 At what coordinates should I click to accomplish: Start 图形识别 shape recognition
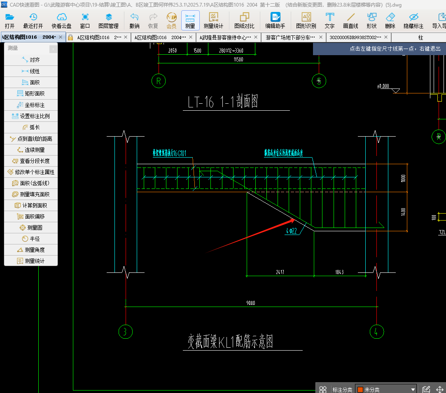tap(306, 21)
